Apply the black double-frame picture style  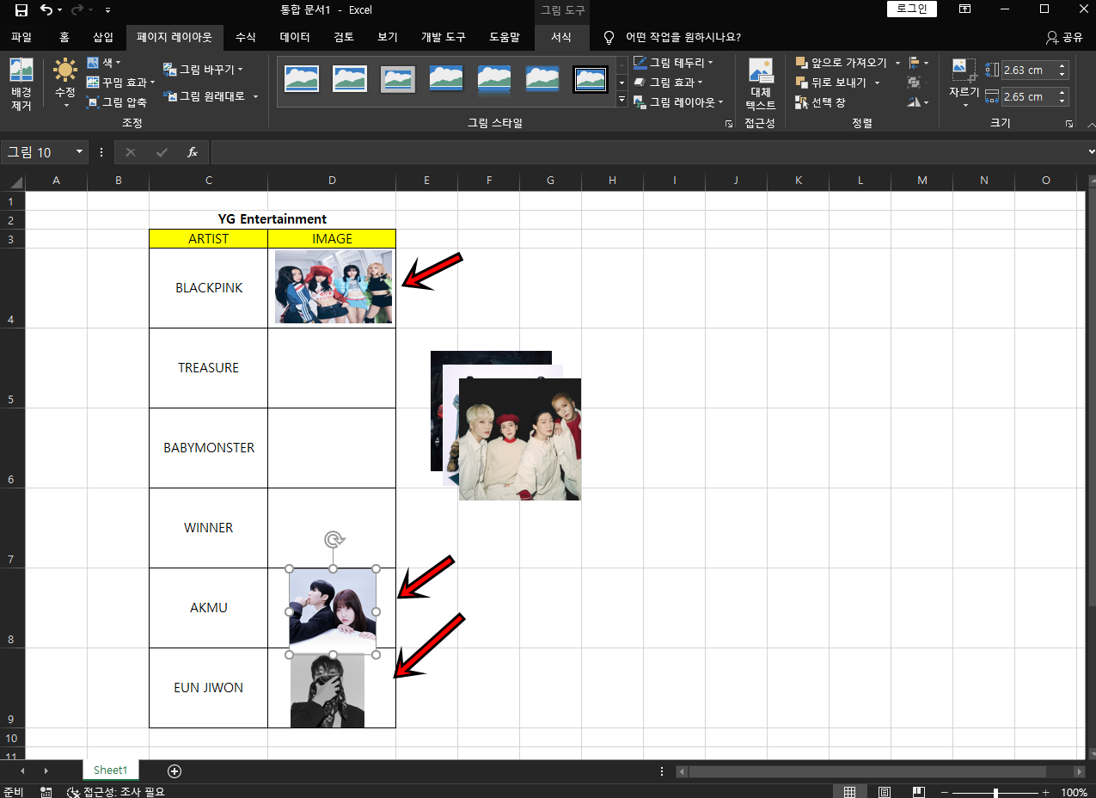[591, 79]
